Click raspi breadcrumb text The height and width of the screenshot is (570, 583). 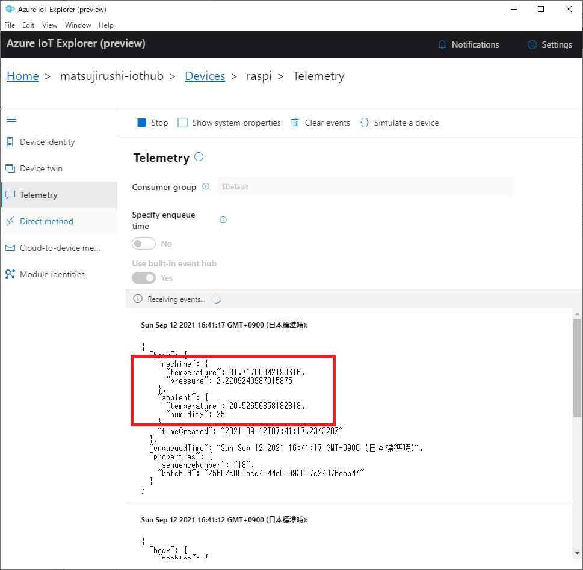tap(259, 76)
